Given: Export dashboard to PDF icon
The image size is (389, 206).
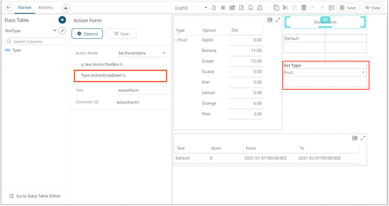Looking at the screenshot, I should pyautogui.click(x=241, y=8).
